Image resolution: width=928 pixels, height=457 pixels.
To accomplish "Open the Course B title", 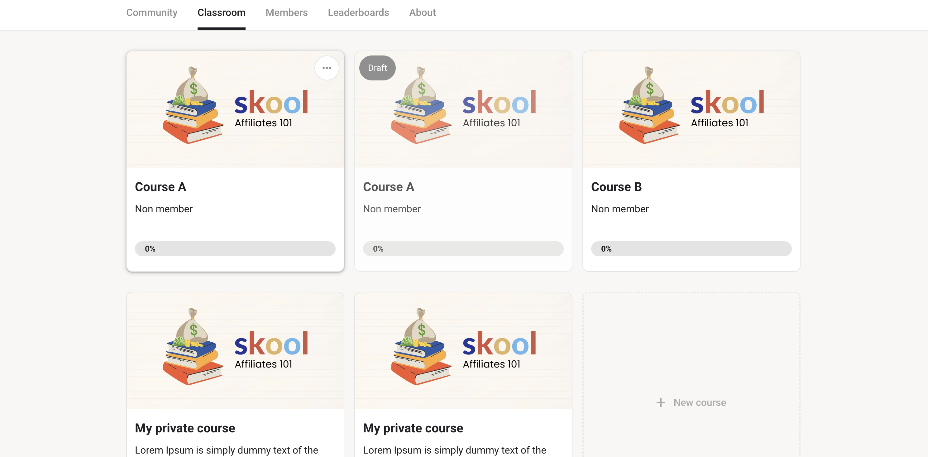I will tap(616, 187).
